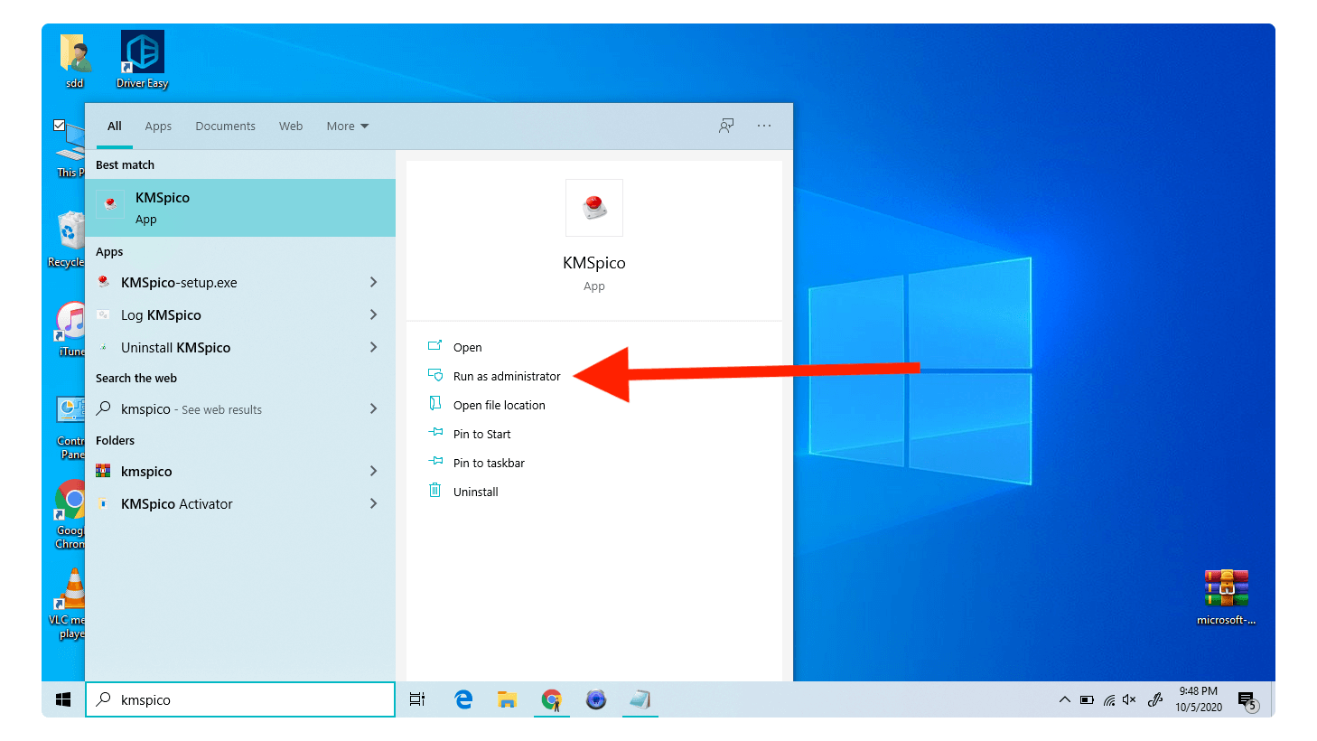The width and height of the screenshot is (1317, 741).
Task: Switch to the All search tab
Action: [115, 127]
